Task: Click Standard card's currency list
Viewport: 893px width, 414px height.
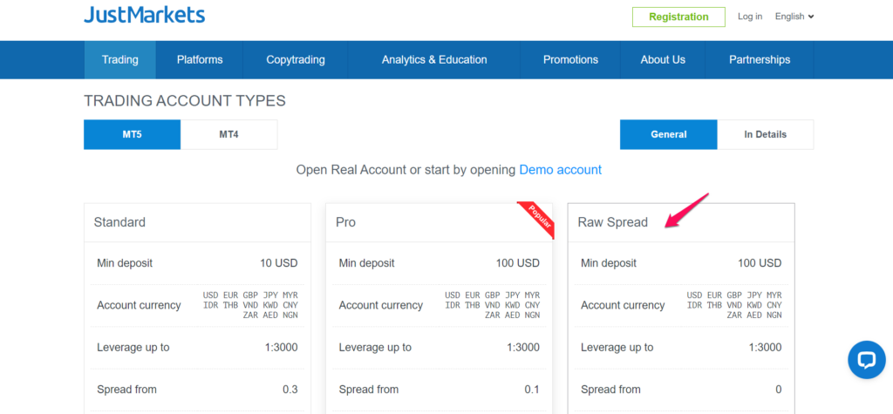Action: pyautogui.click(x=250, y=305)
